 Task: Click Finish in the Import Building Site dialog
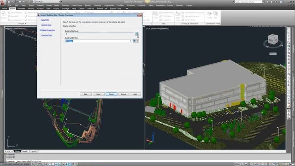(x=112, y=94)
